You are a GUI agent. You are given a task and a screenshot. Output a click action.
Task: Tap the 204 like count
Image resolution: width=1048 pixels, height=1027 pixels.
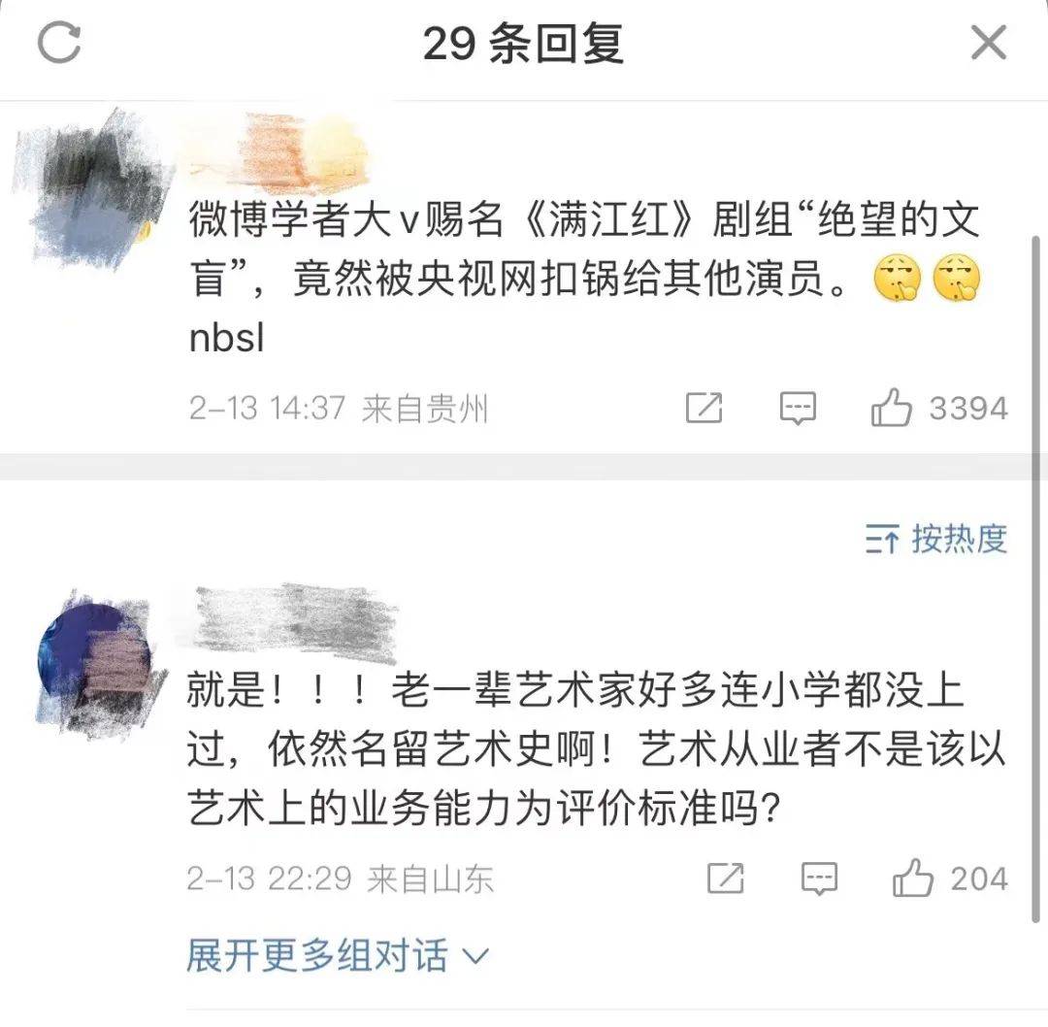[979, 878]
